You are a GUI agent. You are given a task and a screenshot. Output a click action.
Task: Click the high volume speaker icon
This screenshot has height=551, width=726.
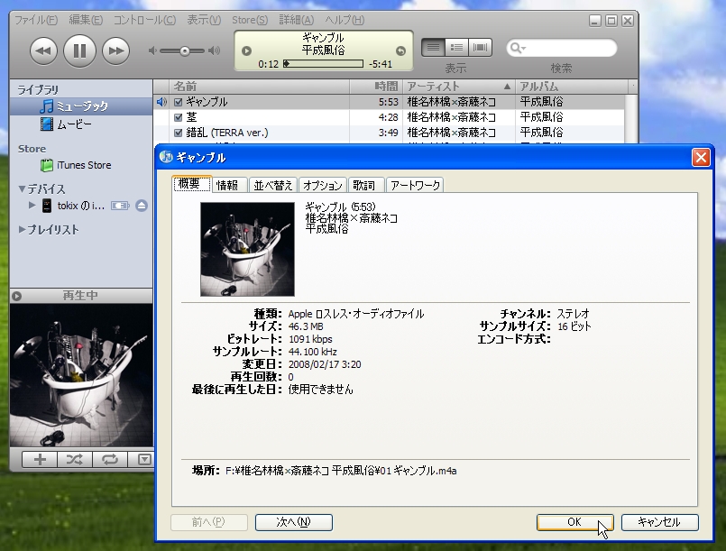click(x=215, y=51)
